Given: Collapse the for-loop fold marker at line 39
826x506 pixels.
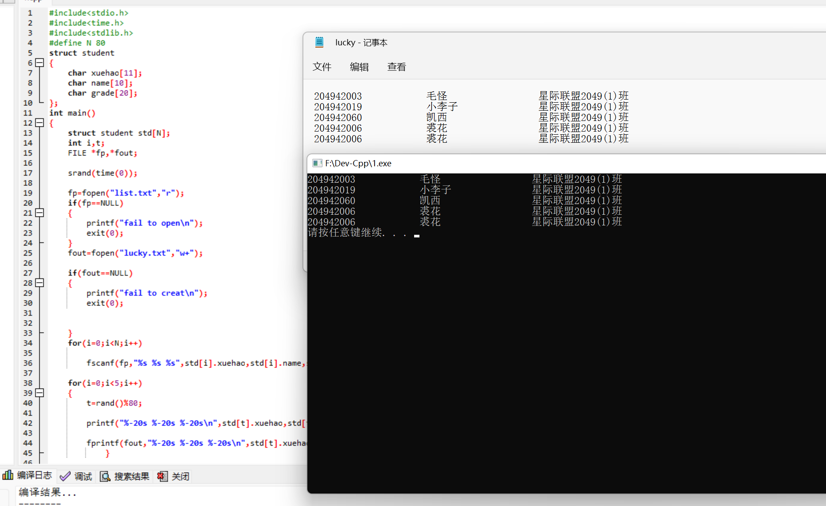Looking at the screenshot, I should click(x=40, y=393).
